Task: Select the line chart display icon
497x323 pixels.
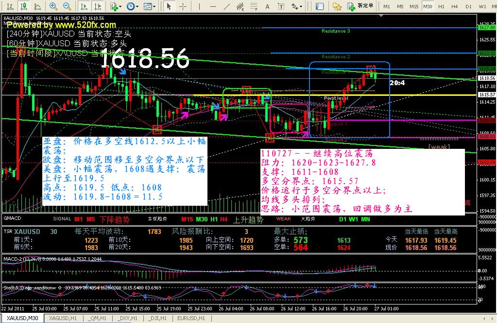Action: click(36, 6)
